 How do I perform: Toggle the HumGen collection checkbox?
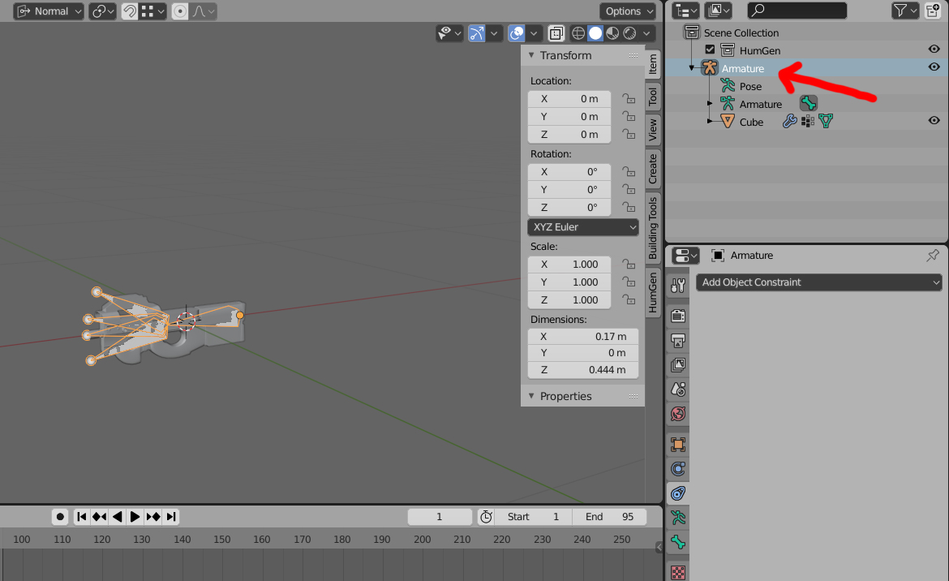pyautogui.click(x=711, y=50)
